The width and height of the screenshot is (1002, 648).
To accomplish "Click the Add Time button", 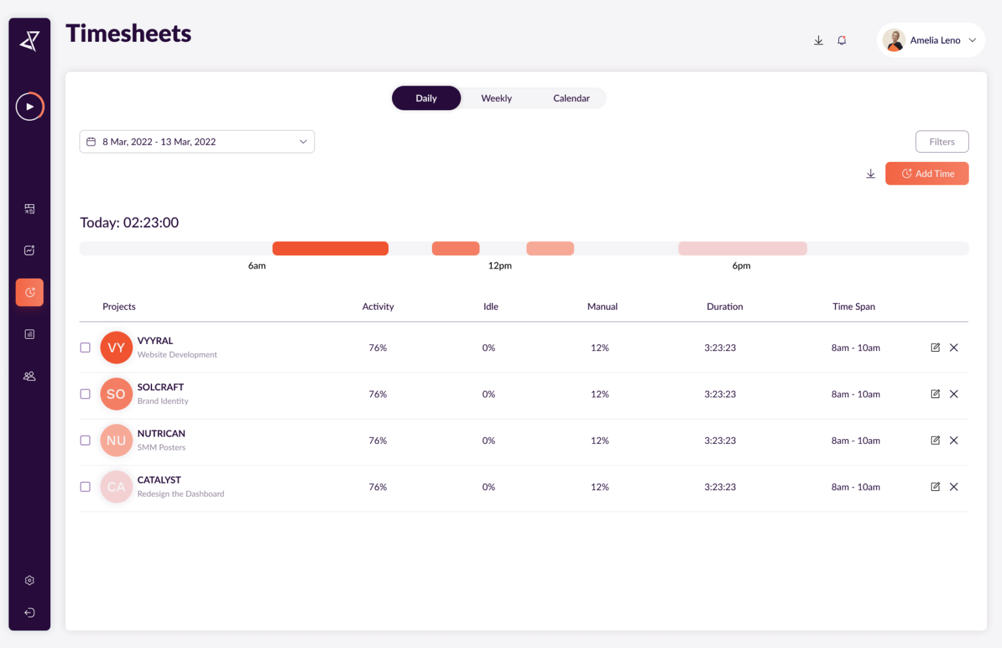I will pyautogui.click(x=926, y=173).
